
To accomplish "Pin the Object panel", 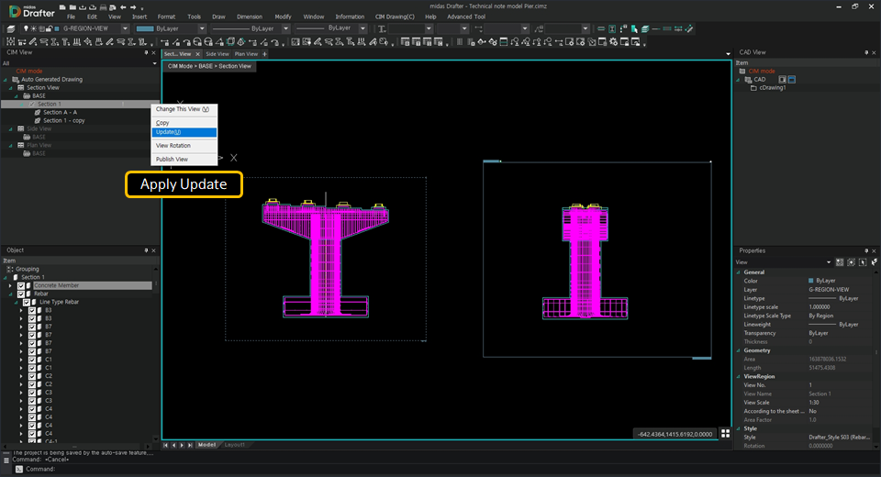I will [146, 250].
